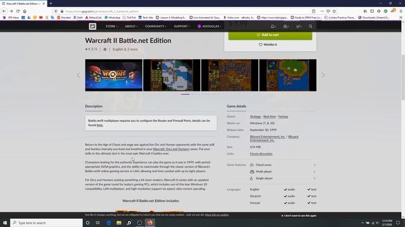
Task: Reload the page with refresh icon
Action: tap(18, 11)
